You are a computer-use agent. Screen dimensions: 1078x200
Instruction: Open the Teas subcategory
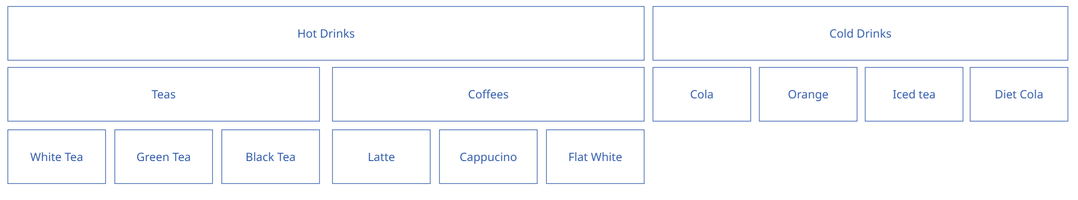(x=163, y=94)
